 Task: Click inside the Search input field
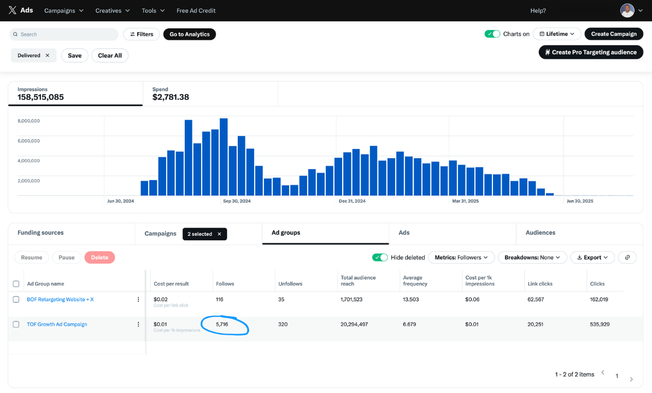click(66, 34)
